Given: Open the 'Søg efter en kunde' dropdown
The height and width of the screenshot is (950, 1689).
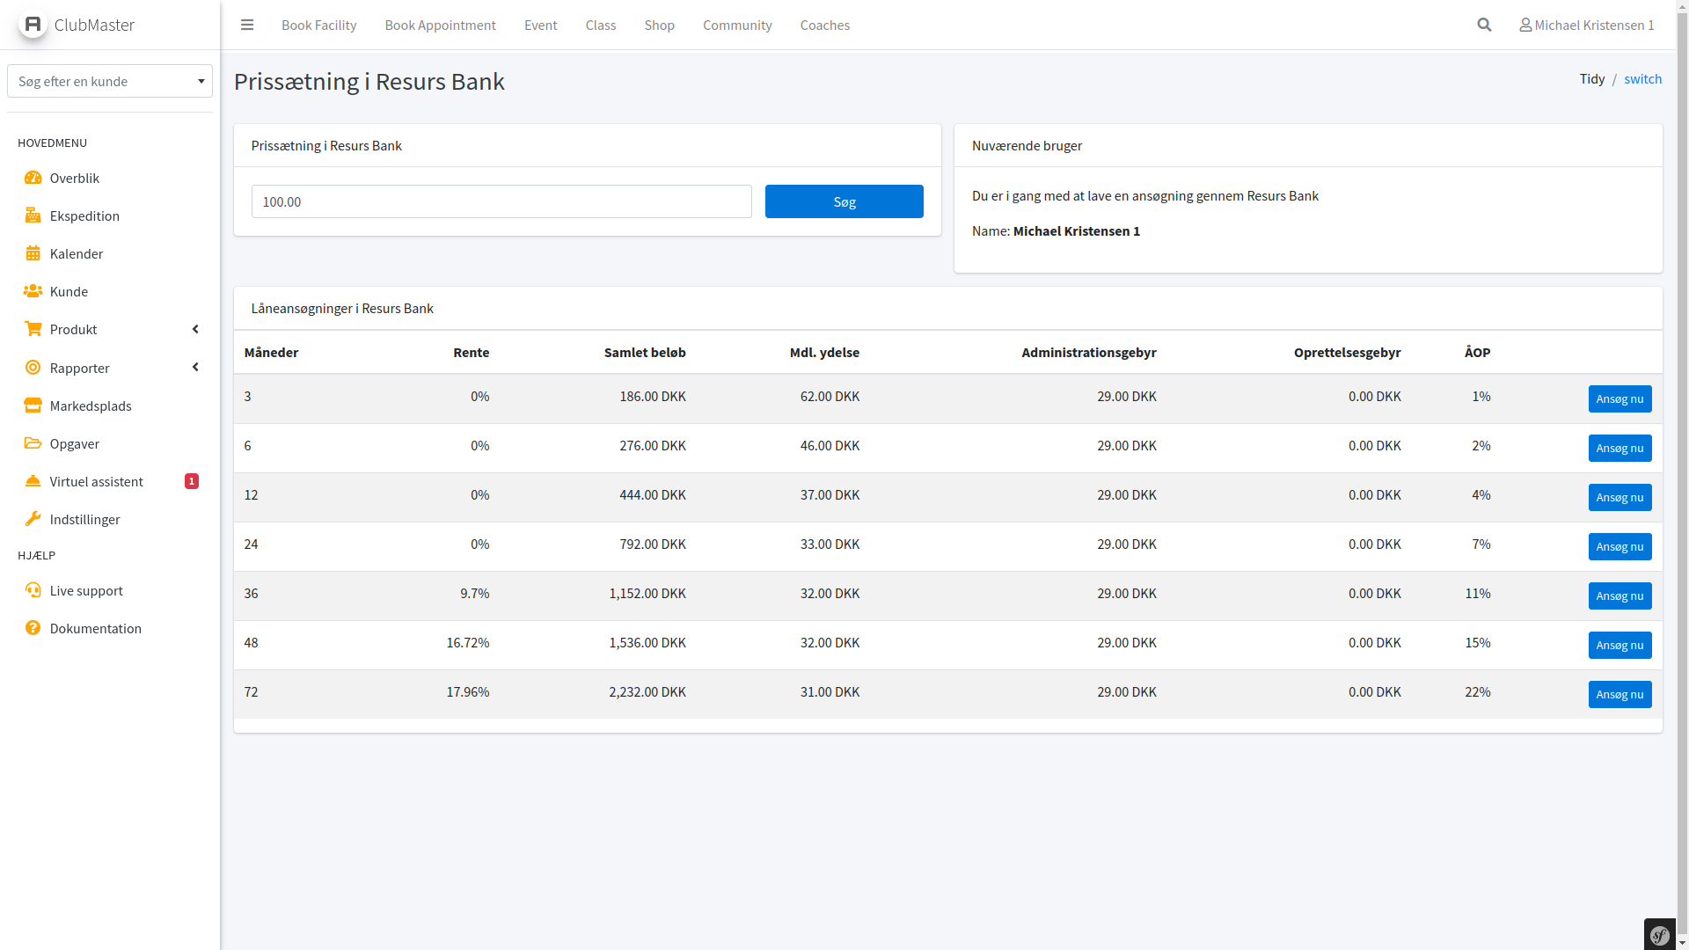Looking at the screenshot, I should tap(110, 81).
